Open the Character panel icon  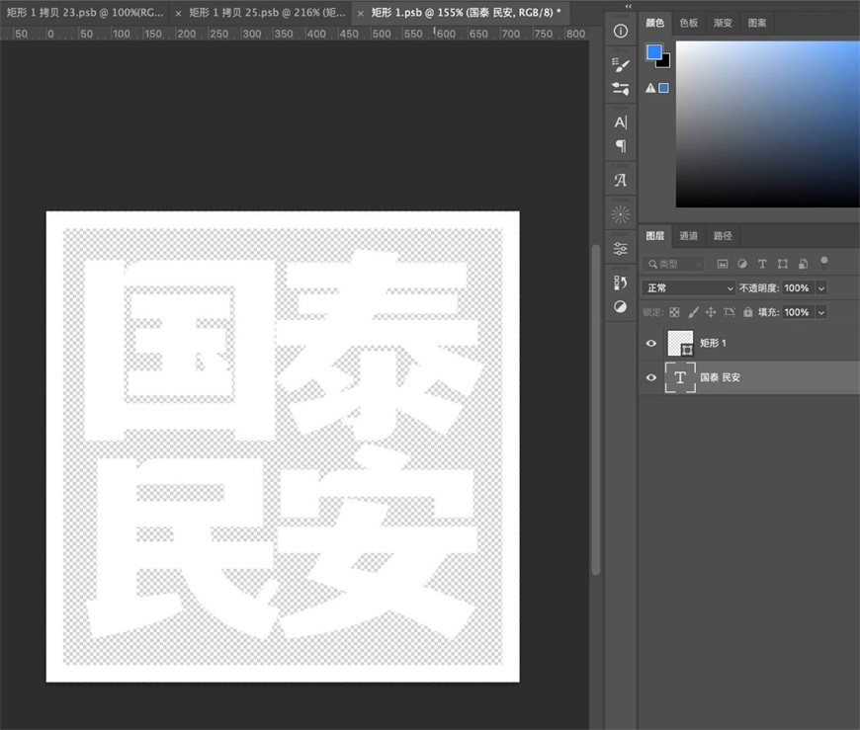[x=621, y=122]
